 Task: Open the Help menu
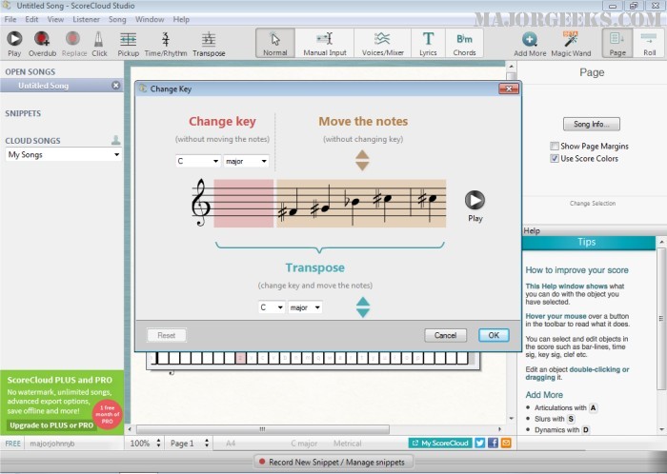point(181,19)
